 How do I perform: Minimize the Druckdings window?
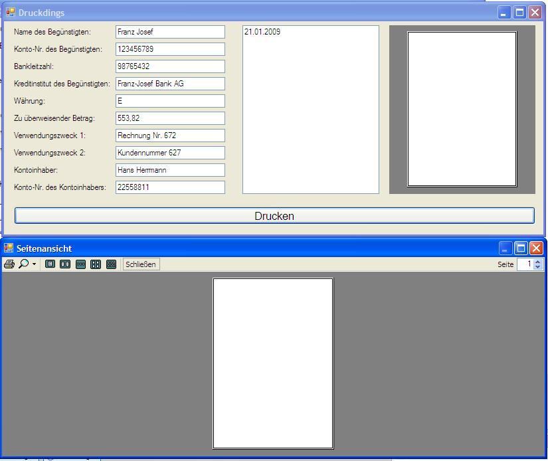coord(504,13)
